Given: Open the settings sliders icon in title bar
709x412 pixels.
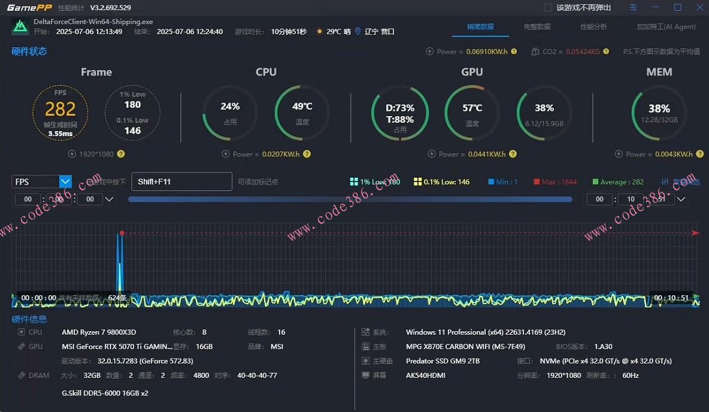Looking at the screenshot, I should click(x=634, y=8).
